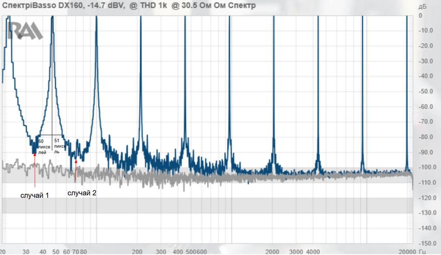Click the 400 frequency axis label
Image resolution: width=441 pixels, height=255 pixels.
pyautogui.click(x=178, y=251)
